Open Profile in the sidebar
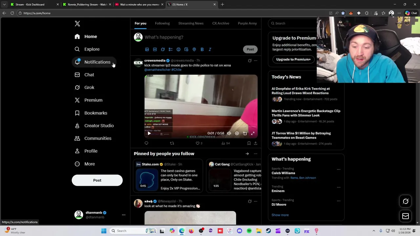 86,151
